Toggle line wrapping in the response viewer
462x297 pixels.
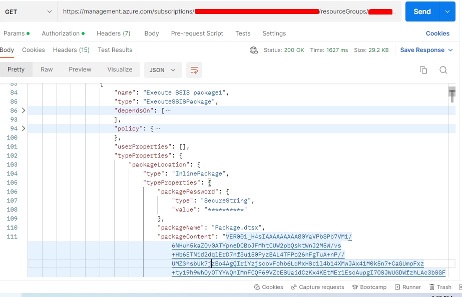(x=193, y=70)
